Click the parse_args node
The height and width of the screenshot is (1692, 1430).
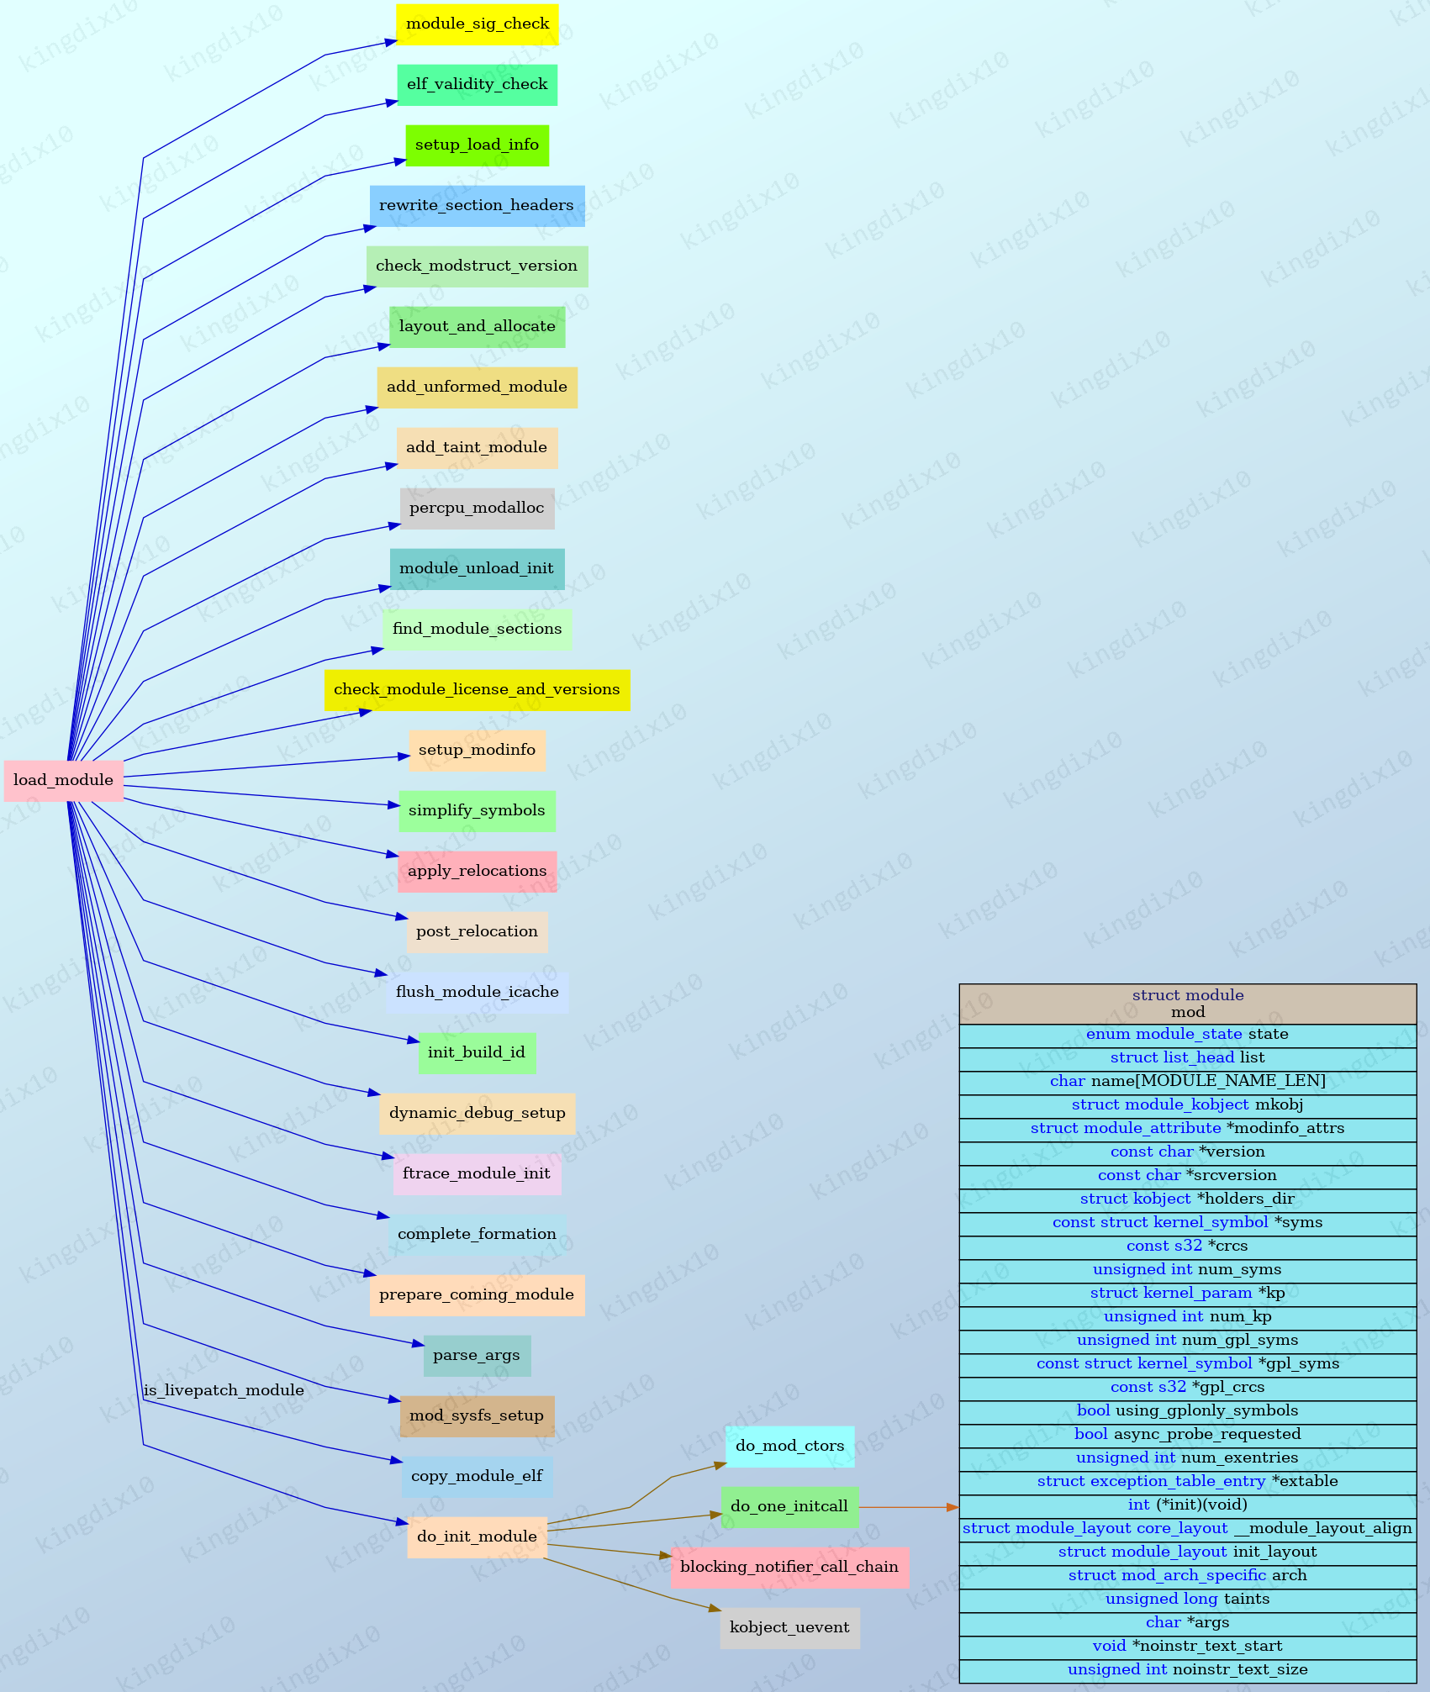(x=478, y=1355)
